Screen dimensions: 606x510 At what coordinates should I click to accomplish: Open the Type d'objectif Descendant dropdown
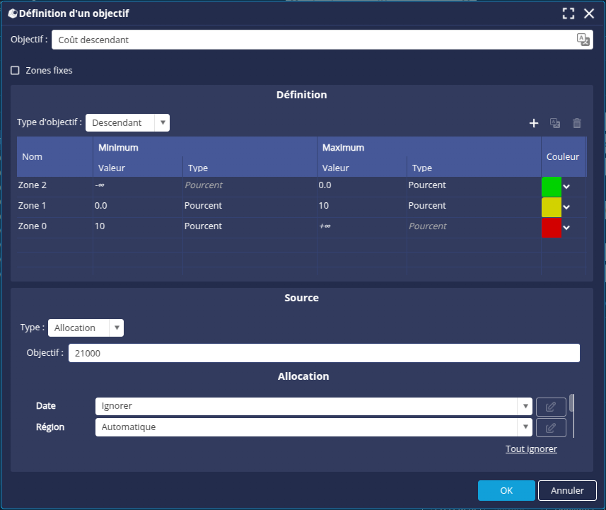pyautogui.click(x=127, y=123)
